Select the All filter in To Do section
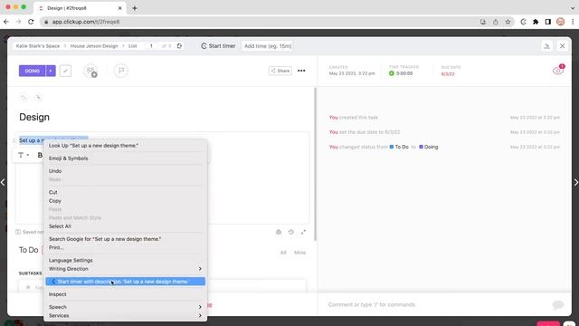Screen dimensions: 579x326 tap(283, 253)
